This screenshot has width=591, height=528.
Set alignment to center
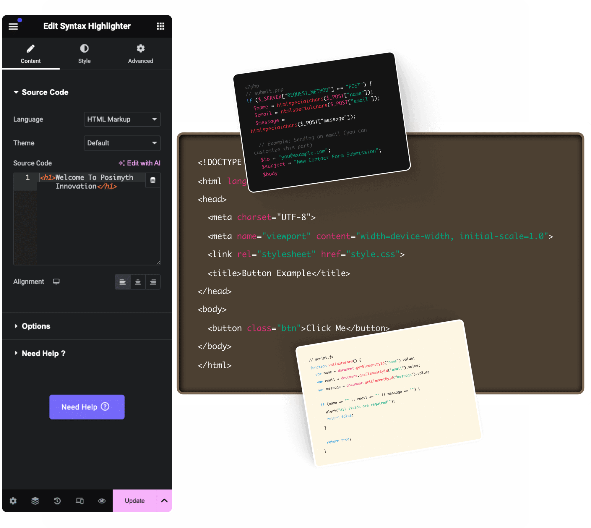(x=138, y=282)
